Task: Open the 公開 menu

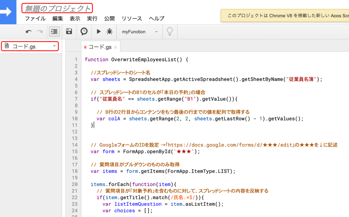Action: (x=109, y=19)
